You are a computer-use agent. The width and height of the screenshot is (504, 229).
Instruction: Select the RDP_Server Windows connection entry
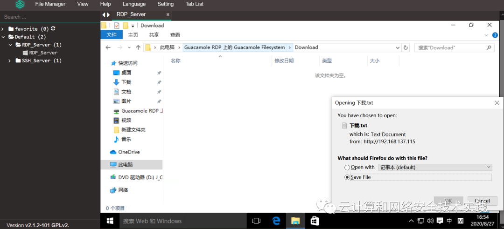click(x=40, y=53)
